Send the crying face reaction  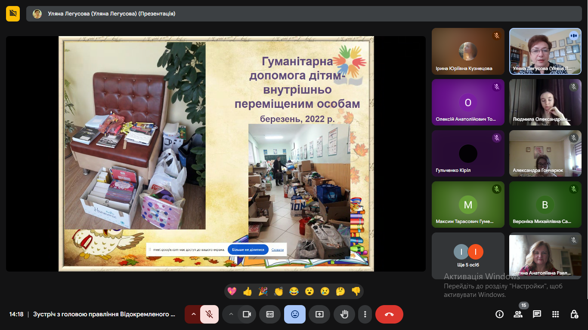325,291
